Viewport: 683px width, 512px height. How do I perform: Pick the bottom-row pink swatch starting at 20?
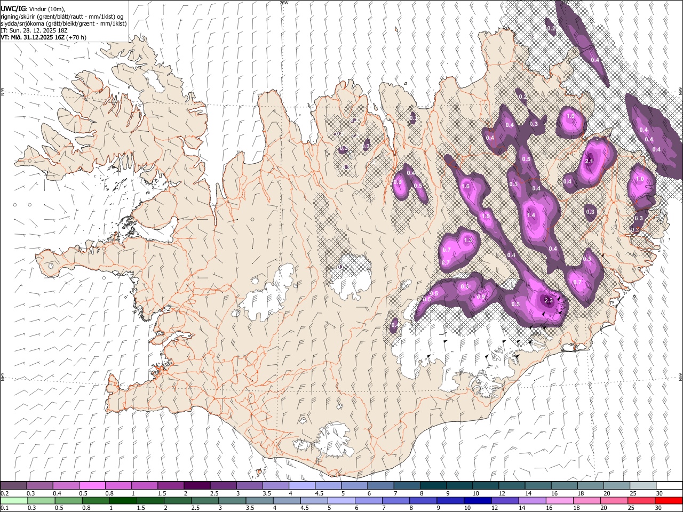[x=614, y=500]
